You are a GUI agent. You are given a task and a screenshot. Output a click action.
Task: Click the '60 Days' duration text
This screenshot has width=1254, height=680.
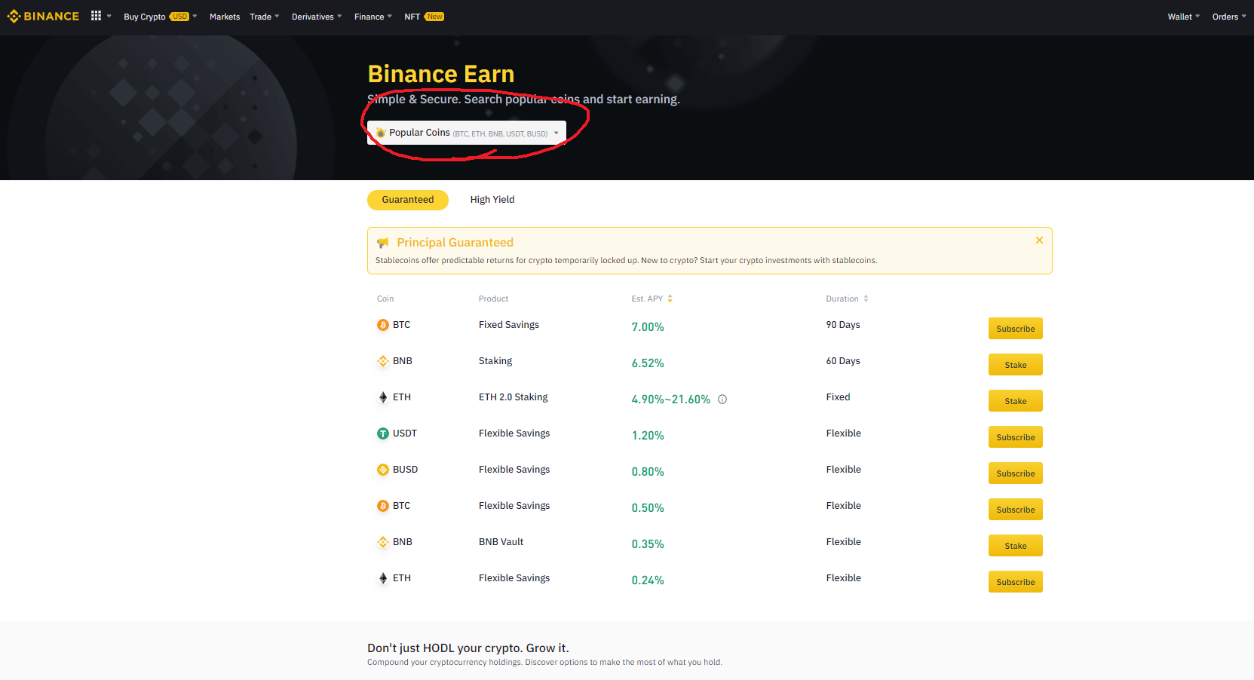point(843,361)
